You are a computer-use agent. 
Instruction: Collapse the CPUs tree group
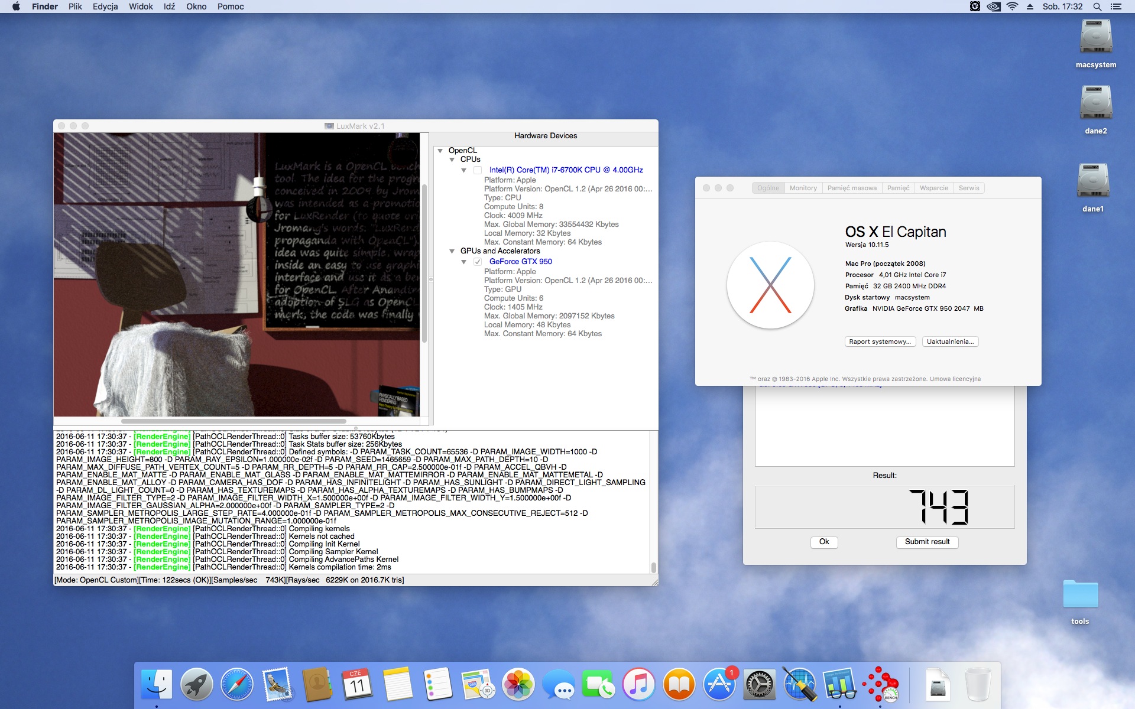[452, 160]
